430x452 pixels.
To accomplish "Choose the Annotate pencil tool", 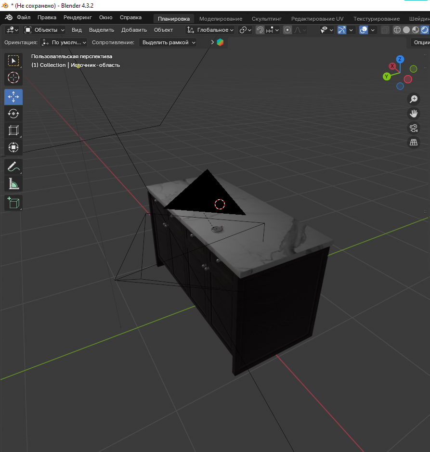I will [13, 167].
